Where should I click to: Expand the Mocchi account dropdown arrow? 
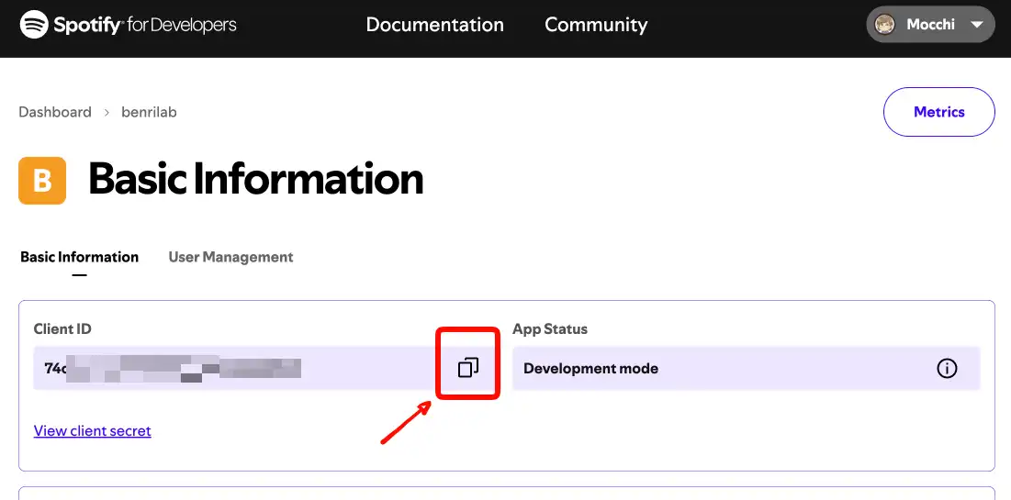[977, 25]
